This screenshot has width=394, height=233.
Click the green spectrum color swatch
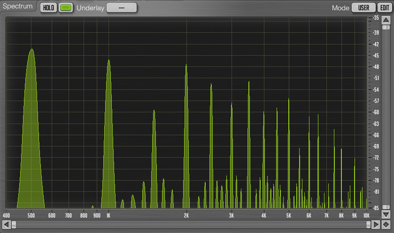point(66,8)
